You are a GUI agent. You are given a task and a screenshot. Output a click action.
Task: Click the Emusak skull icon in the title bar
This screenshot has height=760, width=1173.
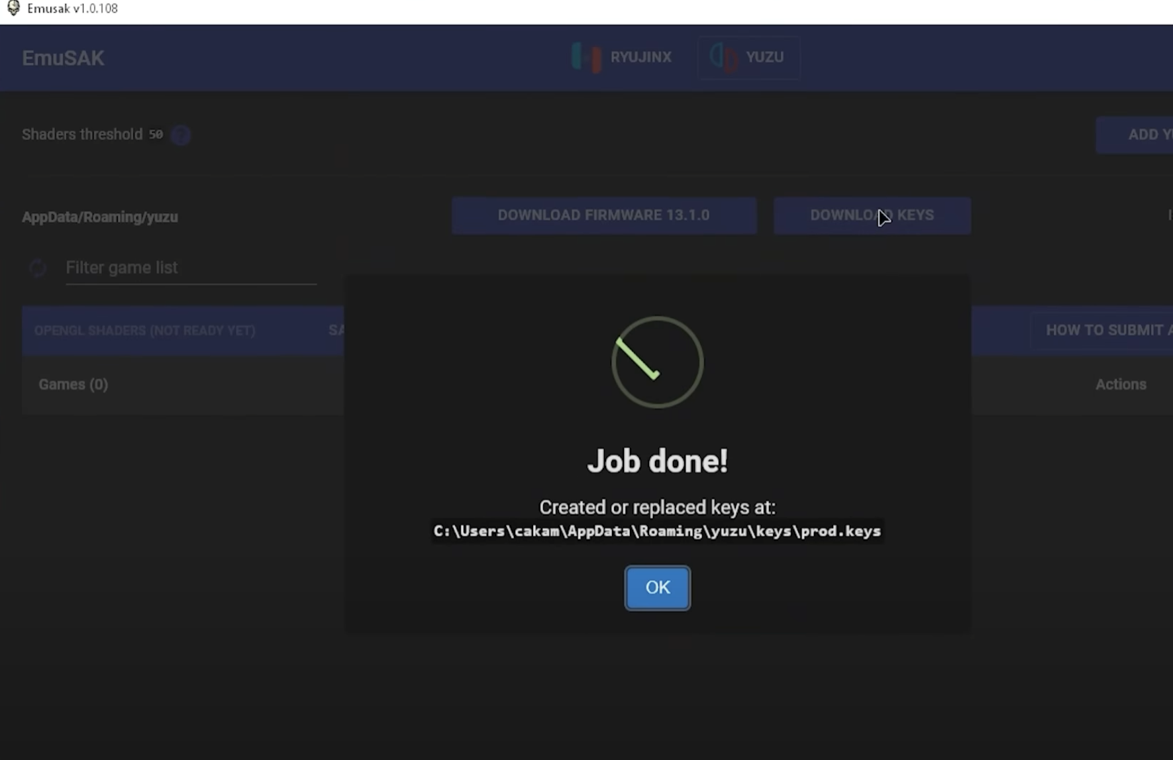tap(13, 8)
